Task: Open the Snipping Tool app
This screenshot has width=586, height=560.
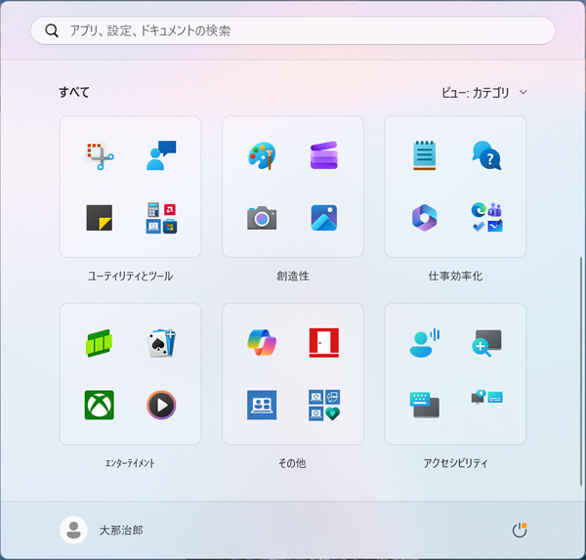Action: (x=99, y=155)
